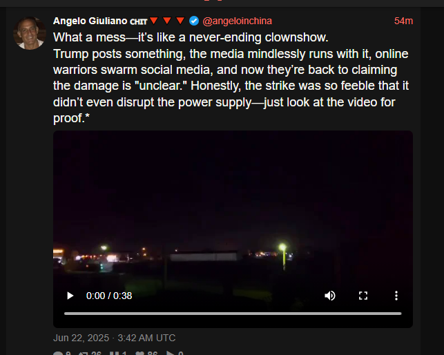Image resolution: width=444 pixels, height=355 pixels.
Task: Click the blue verified badge icon
Action: point(194,21)
